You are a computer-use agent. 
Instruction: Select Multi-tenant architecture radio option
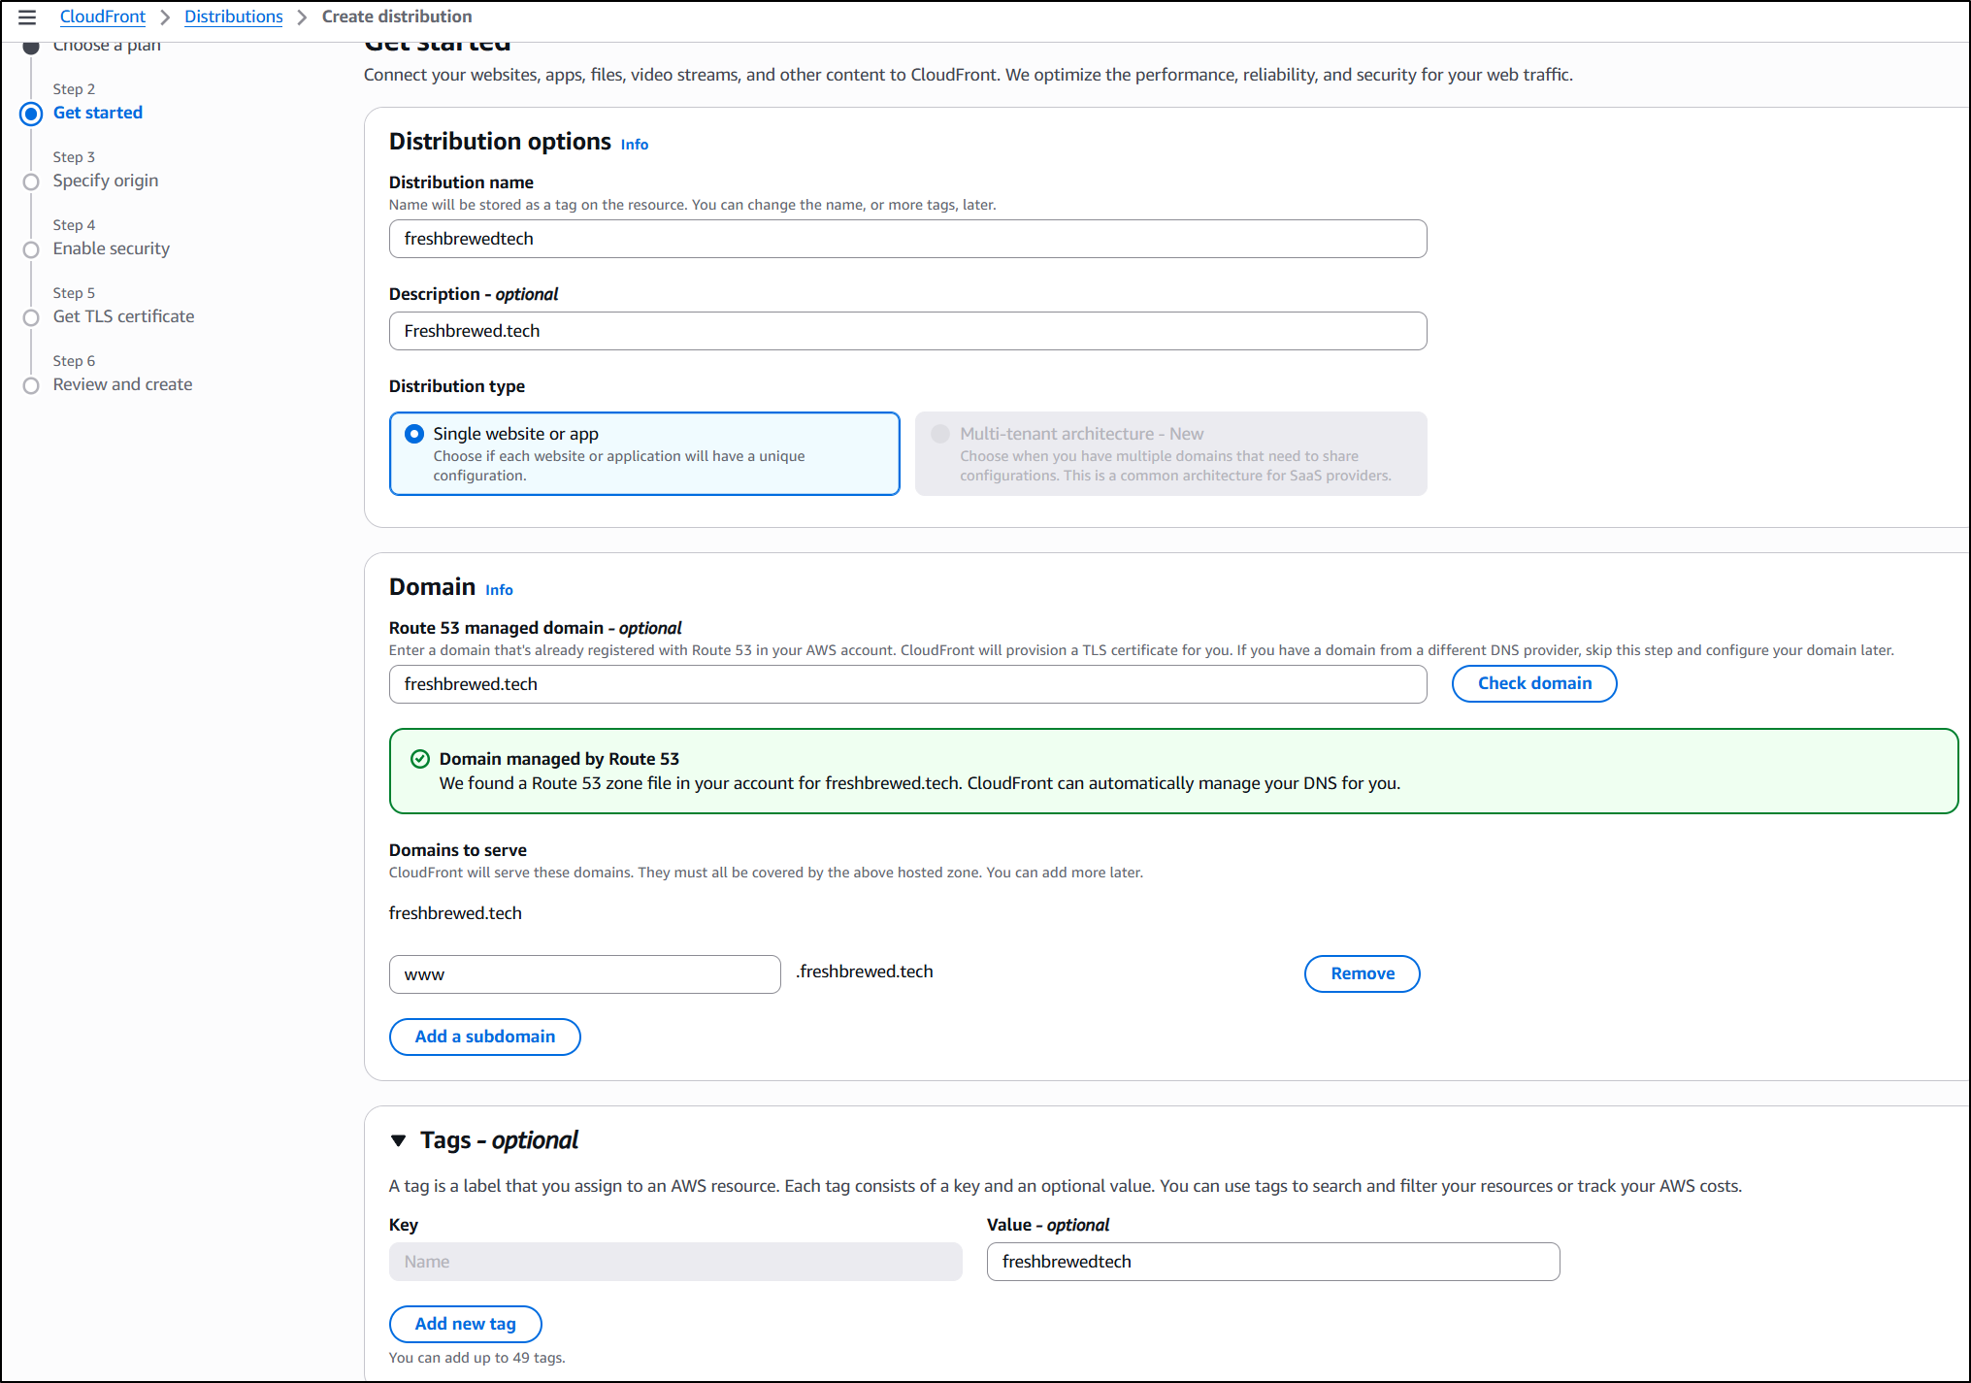point(940,434)
